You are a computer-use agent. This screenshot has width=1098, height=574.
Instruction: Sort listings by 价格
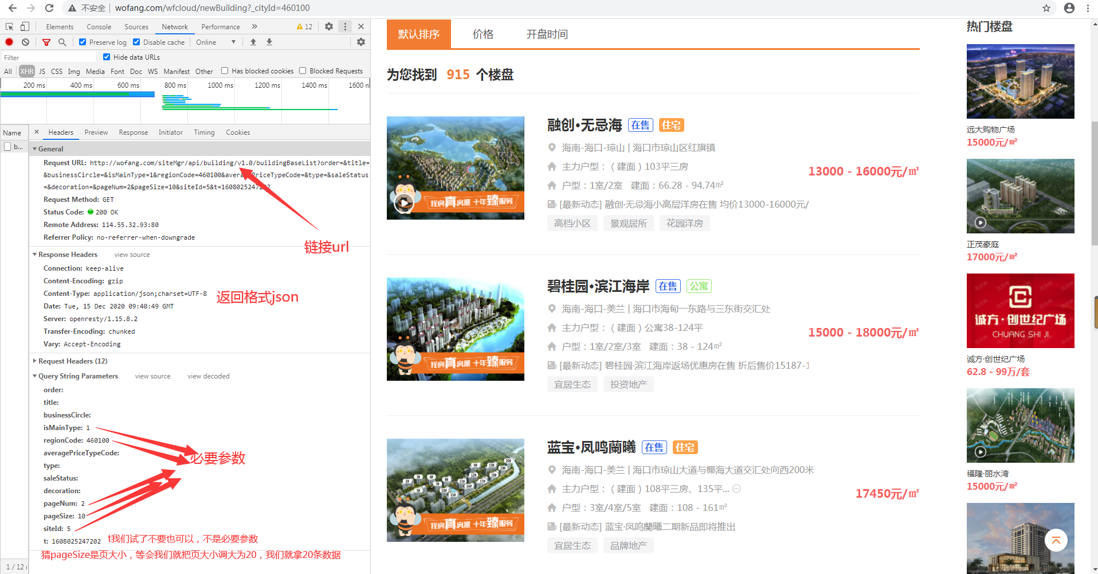[x=483, y=34]
